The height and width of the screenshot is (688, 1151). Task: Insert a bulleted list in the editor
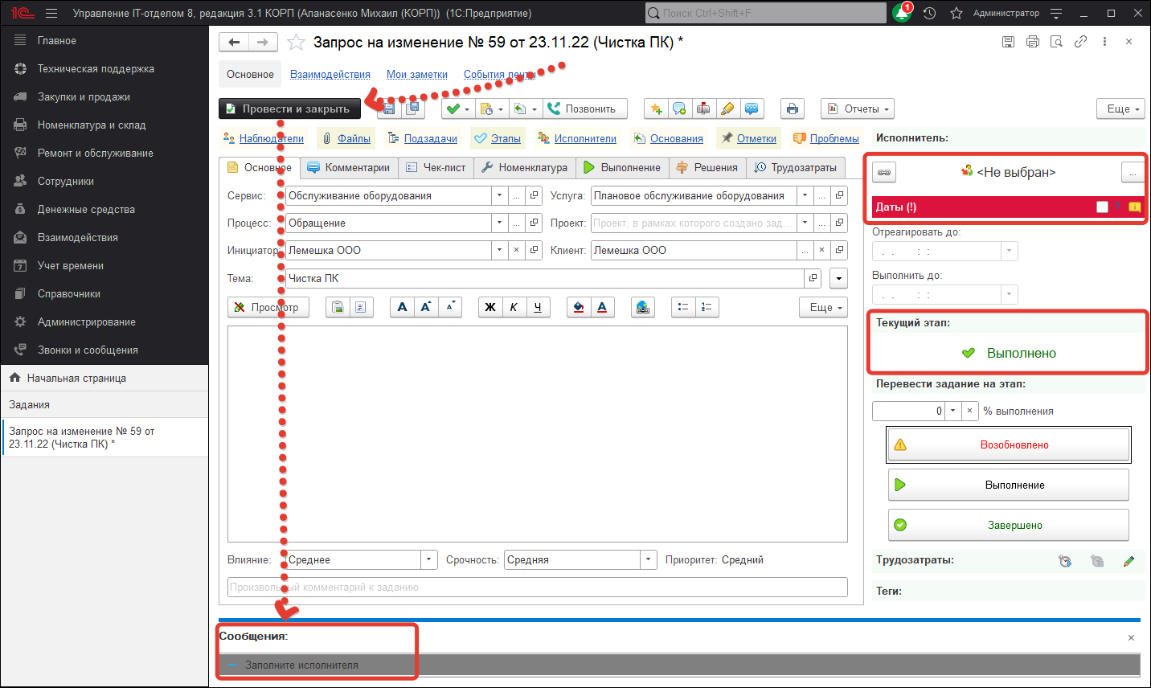[683, 307]
